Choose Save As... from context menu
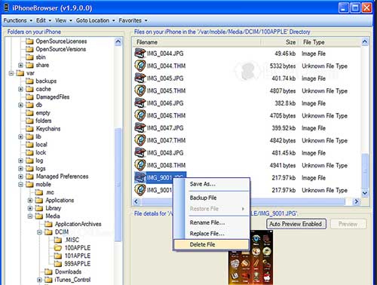The width and height of the screenshot is (377, 285). tap(211, 184)
